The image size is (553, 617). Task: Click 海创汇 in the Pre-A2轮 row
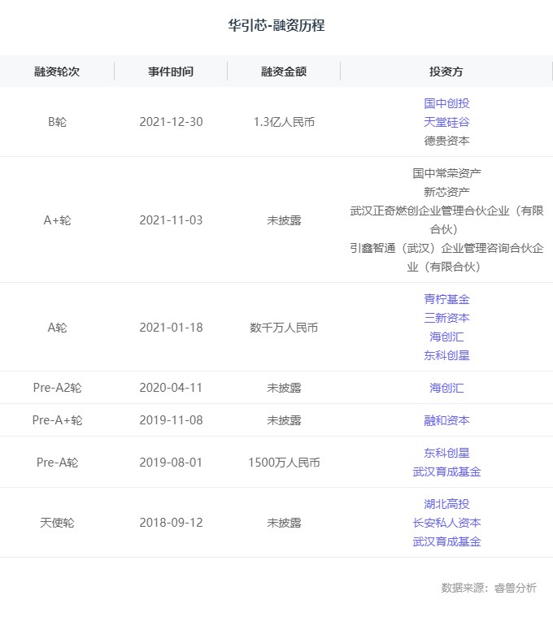446,388
